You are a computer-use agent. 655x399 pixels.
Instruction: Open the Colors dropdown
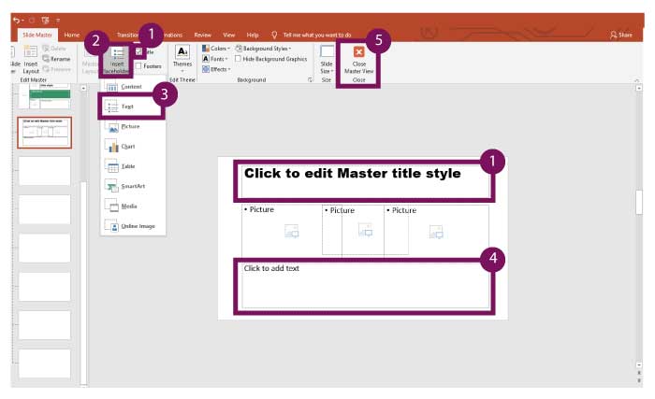216,49
